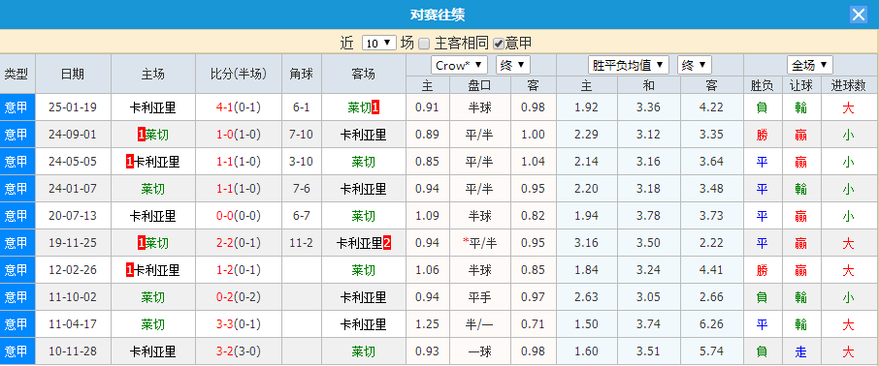Click date 12-02-26 cell

(x=73, y=270)
